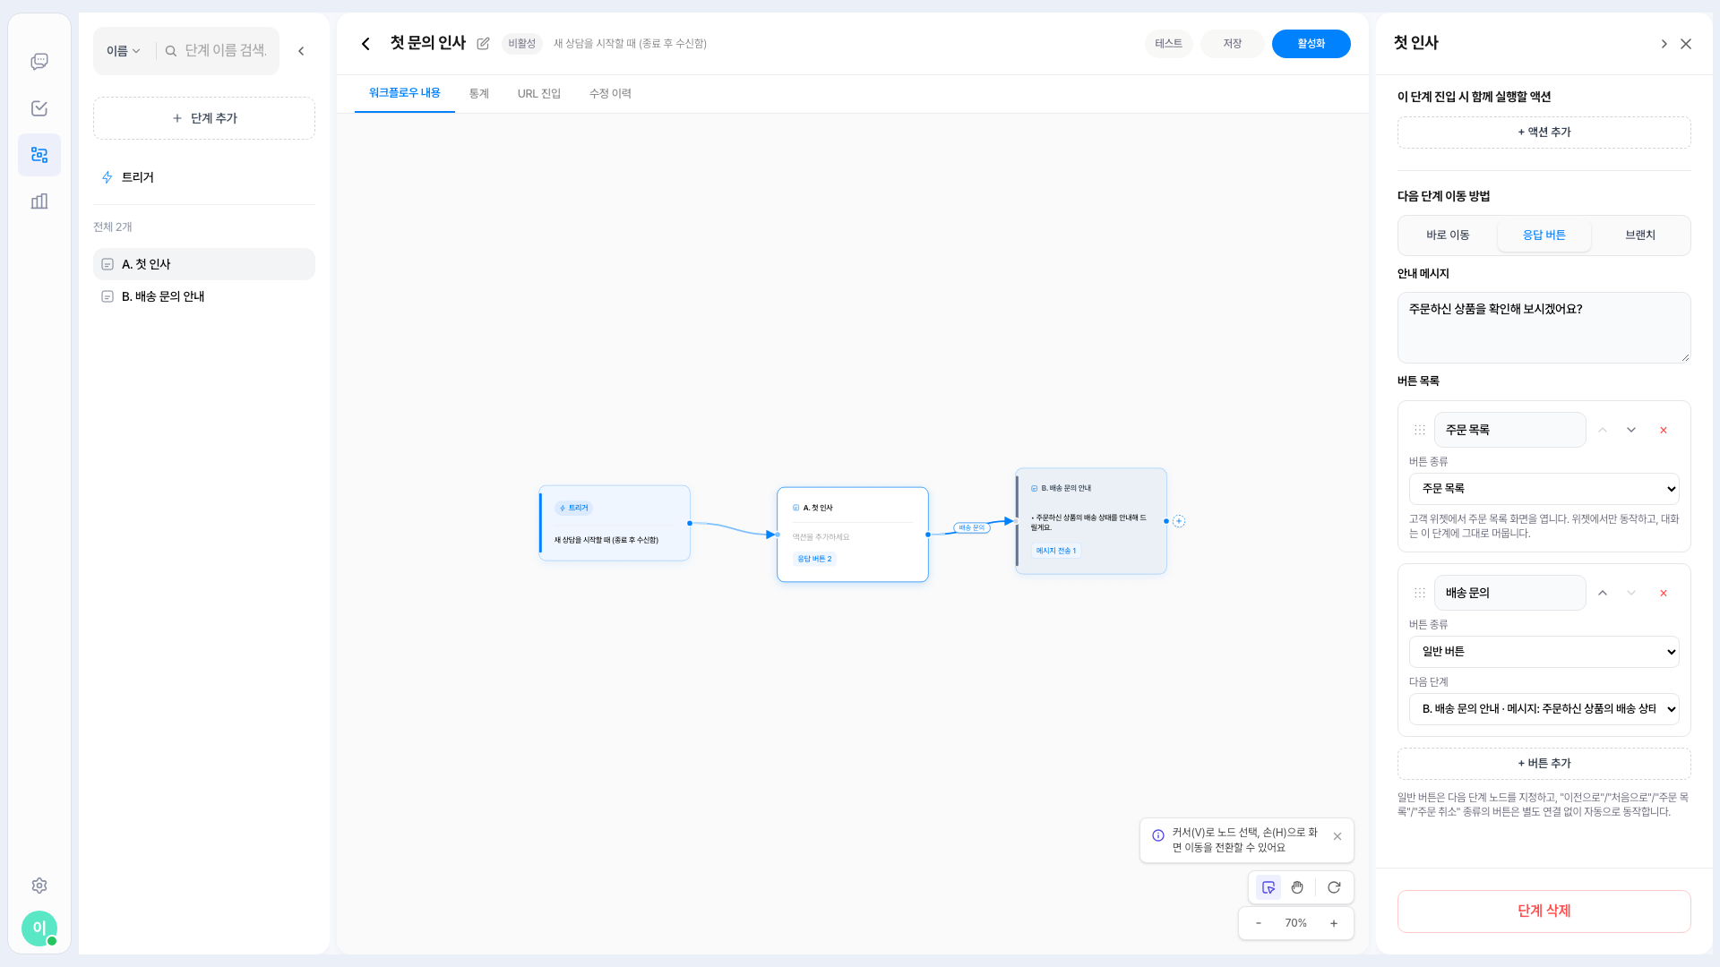Switch to the 수정 이력 tab

pos(610,94)
